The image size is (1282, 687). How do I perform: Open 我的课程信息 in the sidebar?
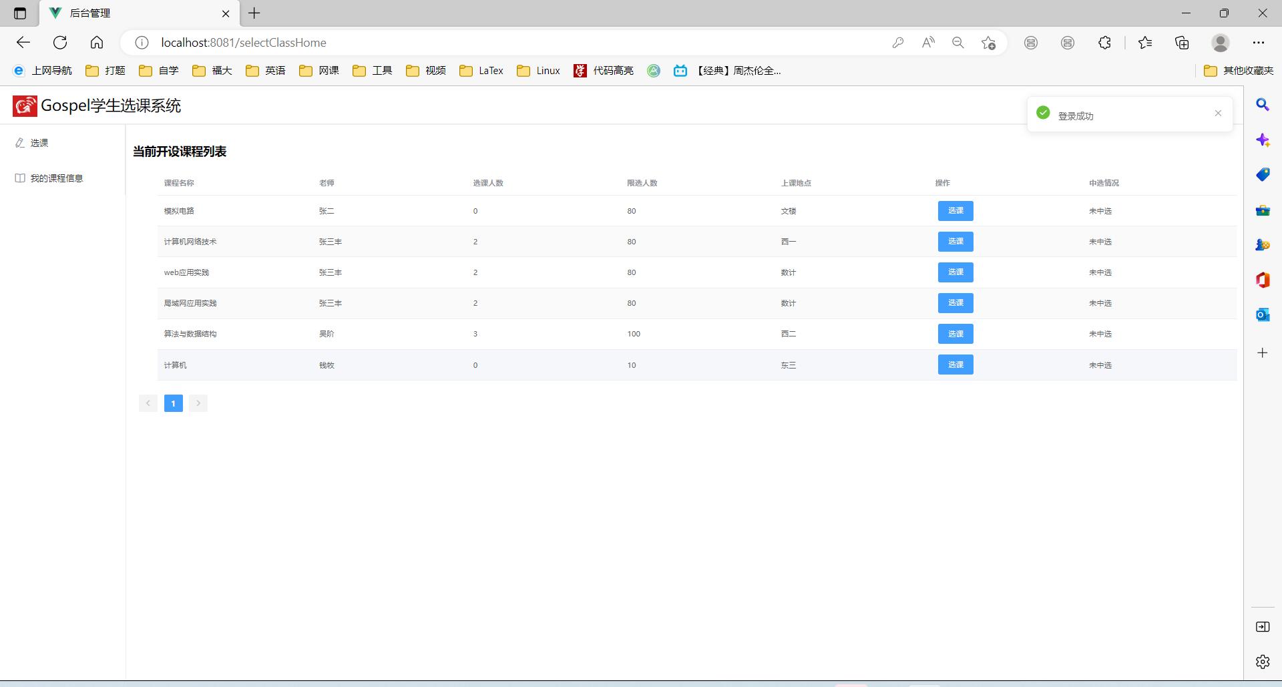[x=56, y=178]
